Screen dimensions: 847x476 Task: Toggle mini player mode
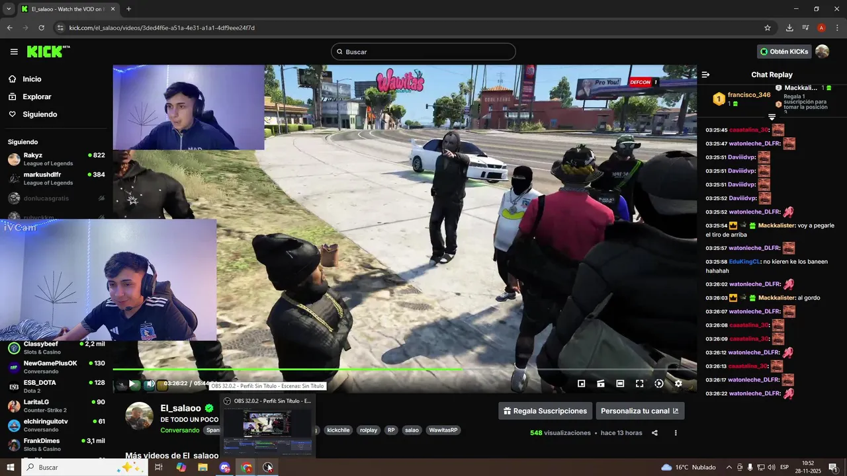point(601,383)
